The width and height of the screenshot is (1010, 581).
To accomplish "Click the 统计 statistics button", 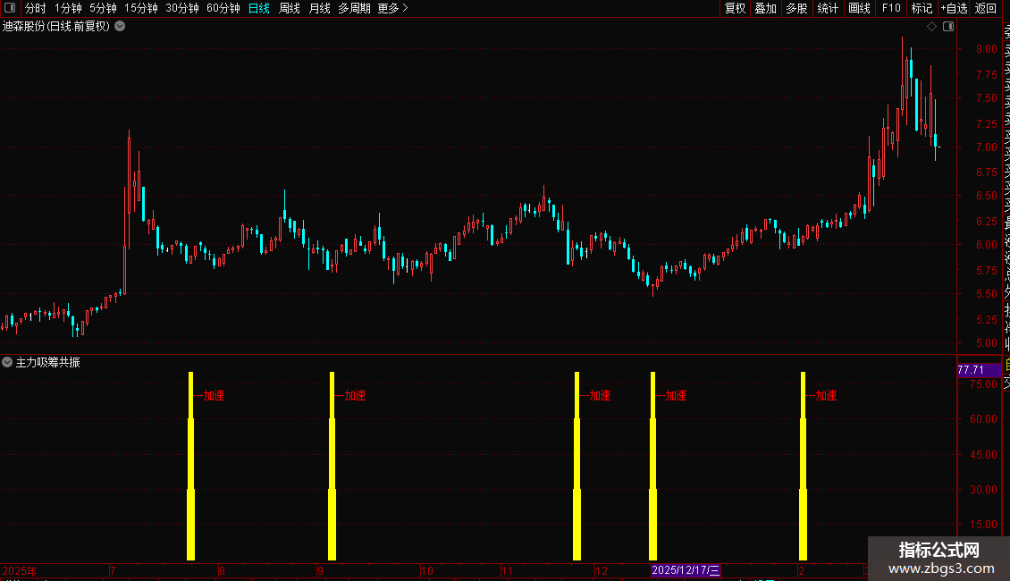I will [x=828, y=8].
